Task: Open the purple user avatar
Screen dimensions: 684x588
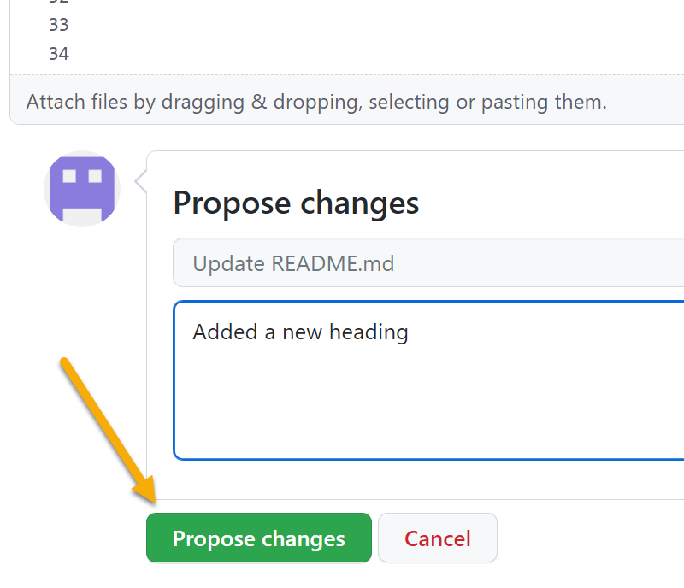Action: (x=82, y=189)
